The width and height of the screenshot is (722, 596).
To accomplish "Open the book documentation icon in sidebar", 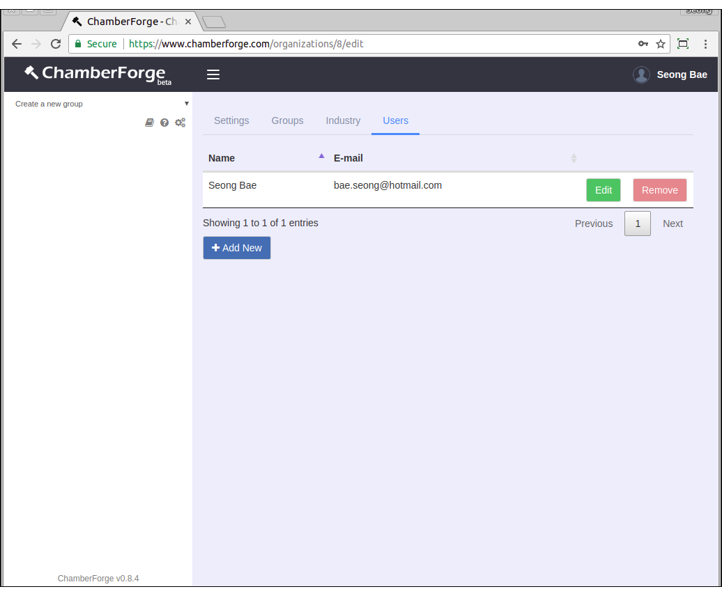I will click(149, 123).
